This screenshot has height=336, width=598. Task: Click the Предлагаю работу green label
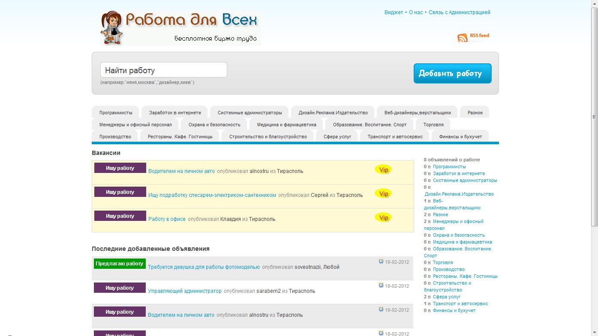(x=120, y=264)
